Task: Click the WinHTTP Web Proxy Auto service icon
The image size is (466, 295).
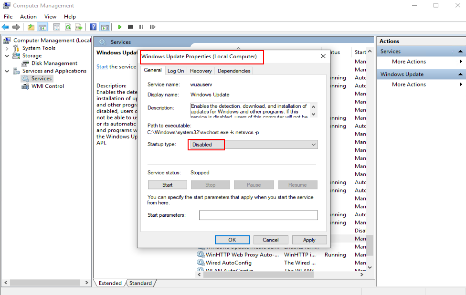Action: pos(201,254)
